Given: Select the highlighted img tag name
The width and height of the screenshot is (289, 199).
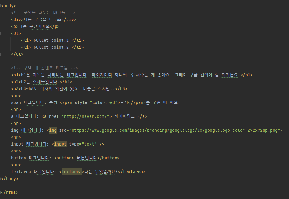Looking at the screenshot, I should 53,130.
